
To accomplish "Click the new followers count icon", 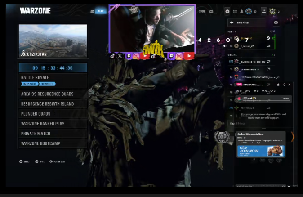I will coord(263,91).
